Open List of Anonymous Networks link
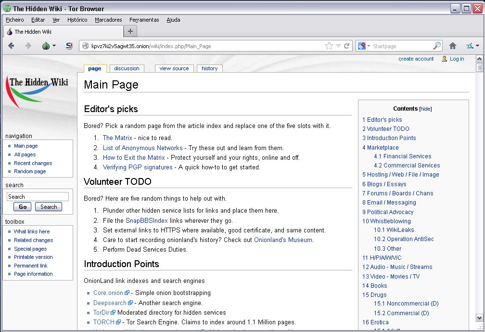The image size is (485, 332). click(x=142, y=148)
